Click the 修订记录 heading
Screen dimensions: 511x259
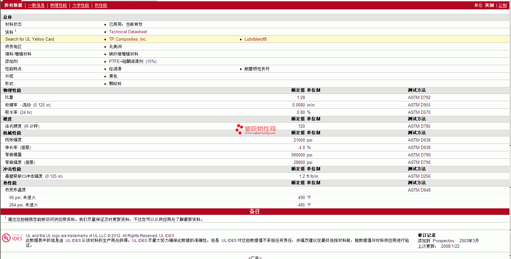[427, 235]
